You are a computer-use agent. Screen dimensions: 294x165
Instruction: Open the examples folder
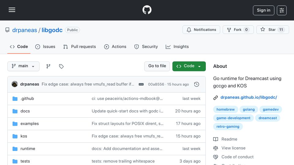pyautogui.click(x=30, y=124)
